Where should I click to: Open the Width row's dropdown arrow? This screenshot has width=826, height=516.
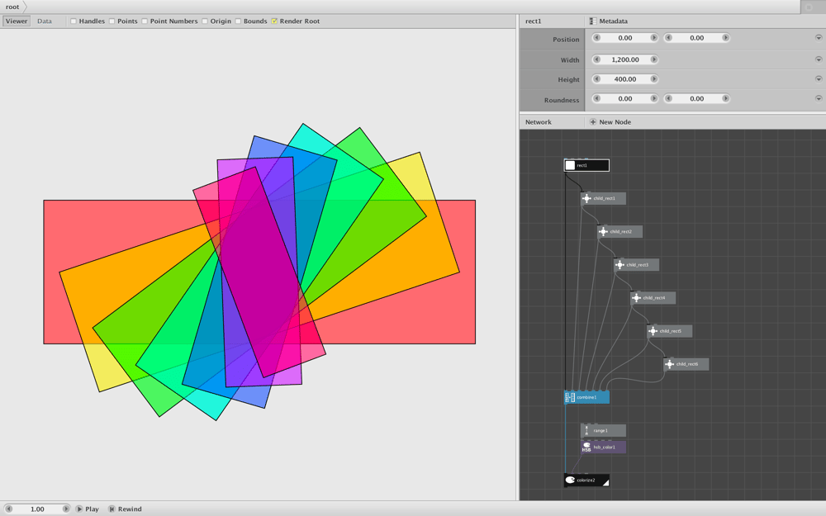click(x=819, y=59)
